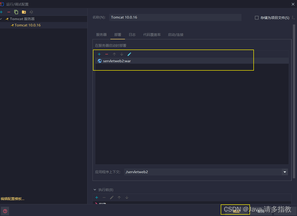Image resolution: width=297 pixels, height=216 pixels.
Task: Add new run configuration with plus icon
Action: (1, 12)
